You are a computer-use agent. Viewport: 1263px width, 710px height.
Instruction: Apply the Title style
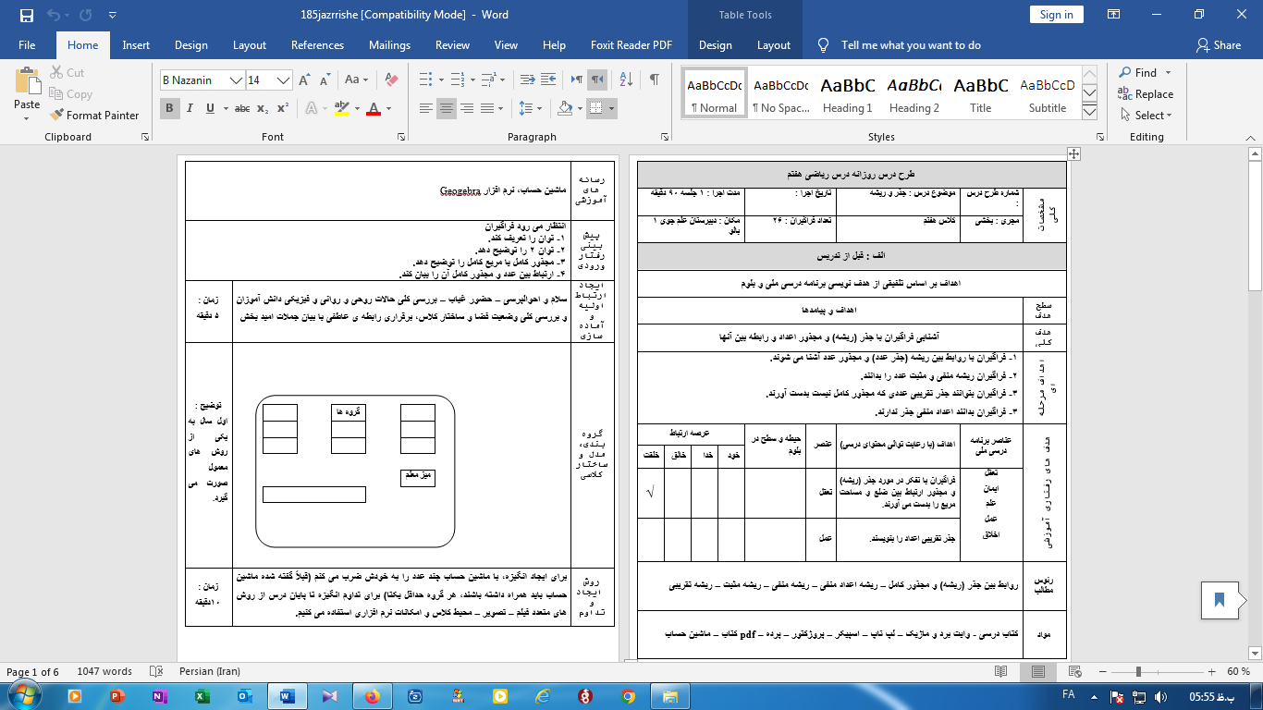[981, 92]
